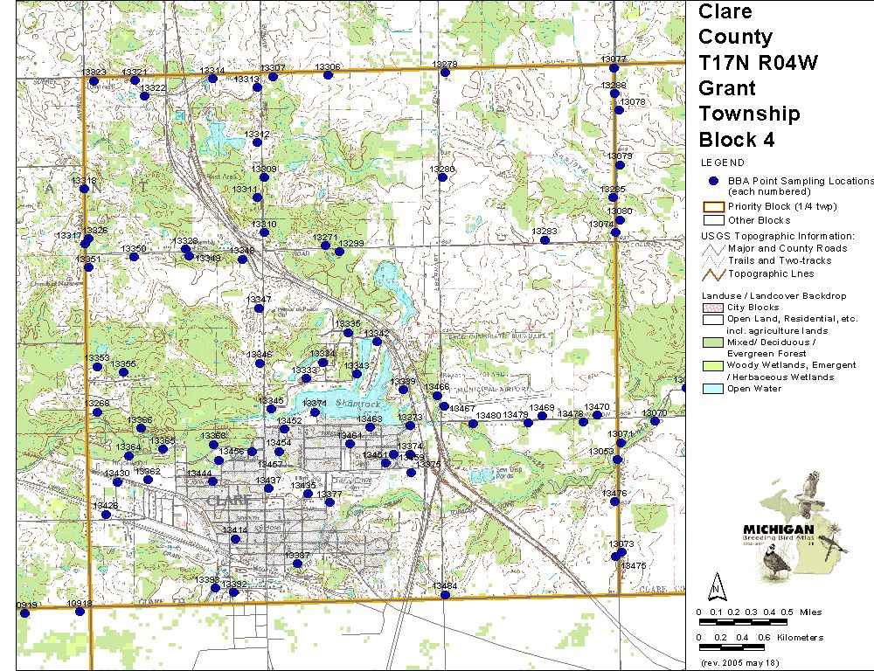Click the BBA Point legend blue dot

coord(713,180)
